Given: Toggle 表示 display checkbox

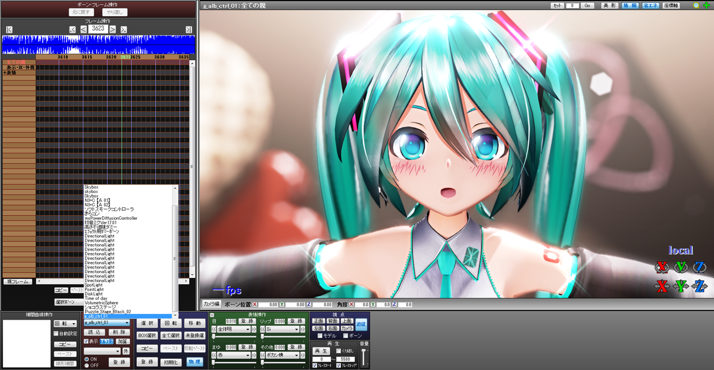Looking at the screenshot, I should tap(86, 341).
